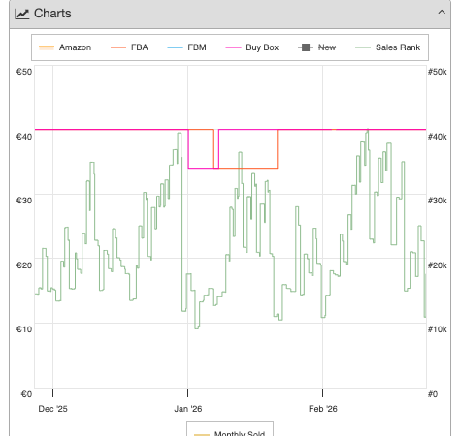The width and height of the screenshot is (460, 436).
Task: Click the orange FBA legend line
Action: 118,47
